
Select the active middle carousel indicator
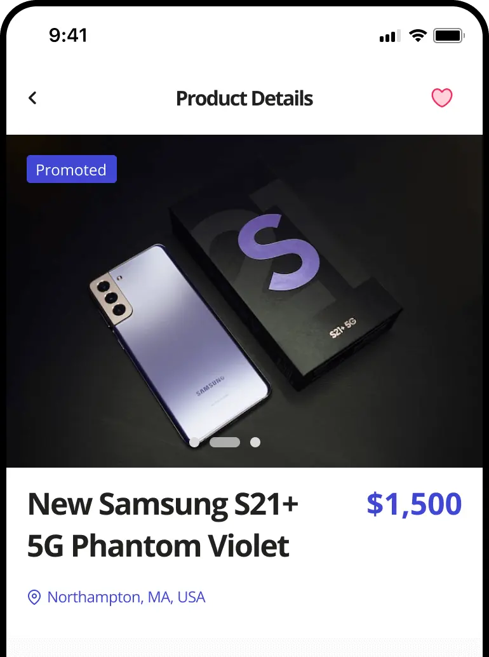(225, 442)
